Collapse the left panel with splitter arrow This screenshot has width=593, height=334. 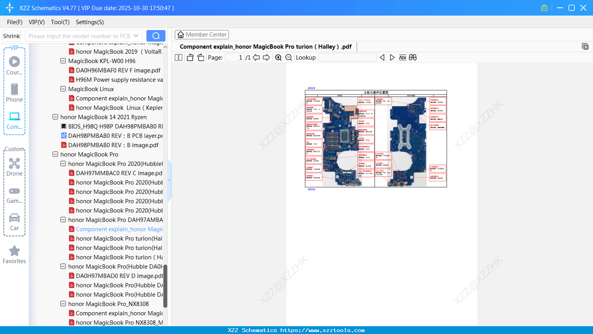click(169, 180)
